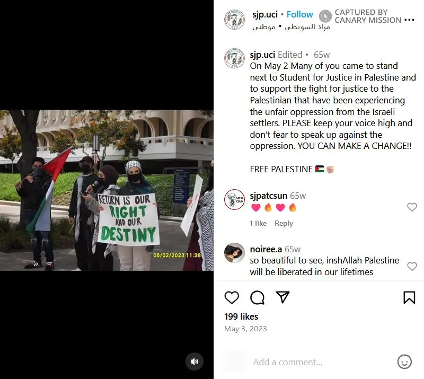The image size is (424, 379).
Task: Open the emoji picker smiley icon
Action: (404, 362)
